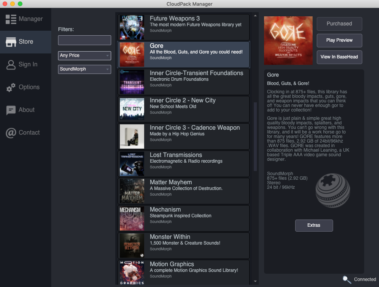Screen dimensions: 379x287
Task: Click the Filters search text field
Action: [85, 40]
